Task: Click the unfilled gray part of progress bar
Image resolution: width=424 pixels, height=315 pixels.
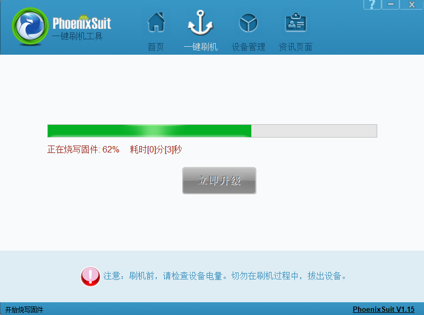Action: click(x=314, y=131)
